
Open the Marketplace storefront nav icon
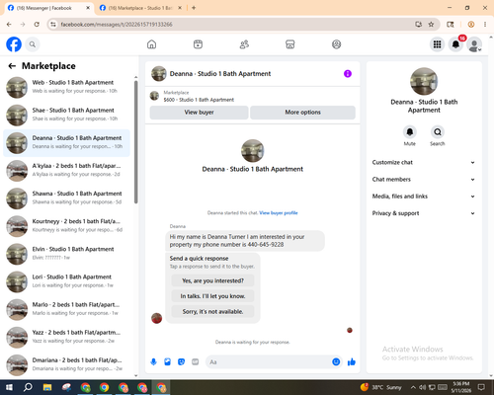coord(290,44)
